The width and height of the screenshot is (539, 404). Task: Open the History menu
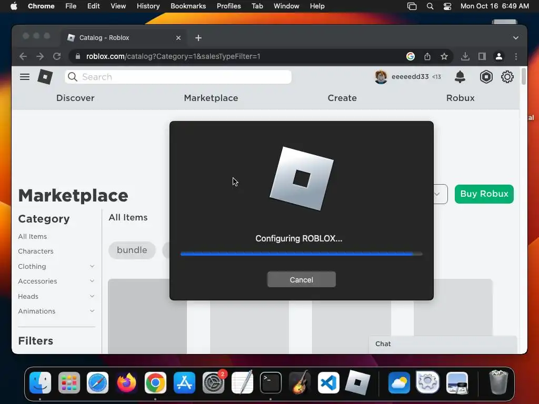coord(148,6)
